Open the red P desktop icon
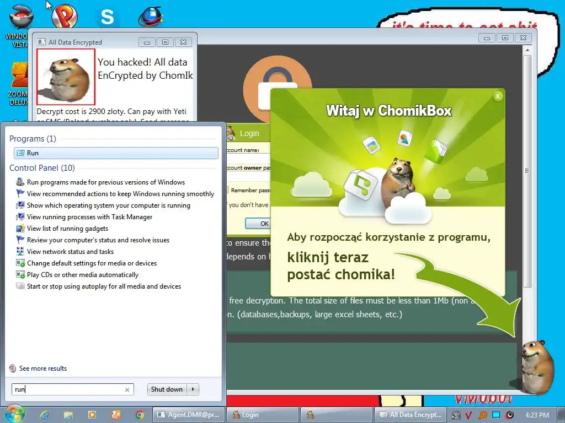Image resolution: width=565 pixels, height=423 pixels. (65, 16)
